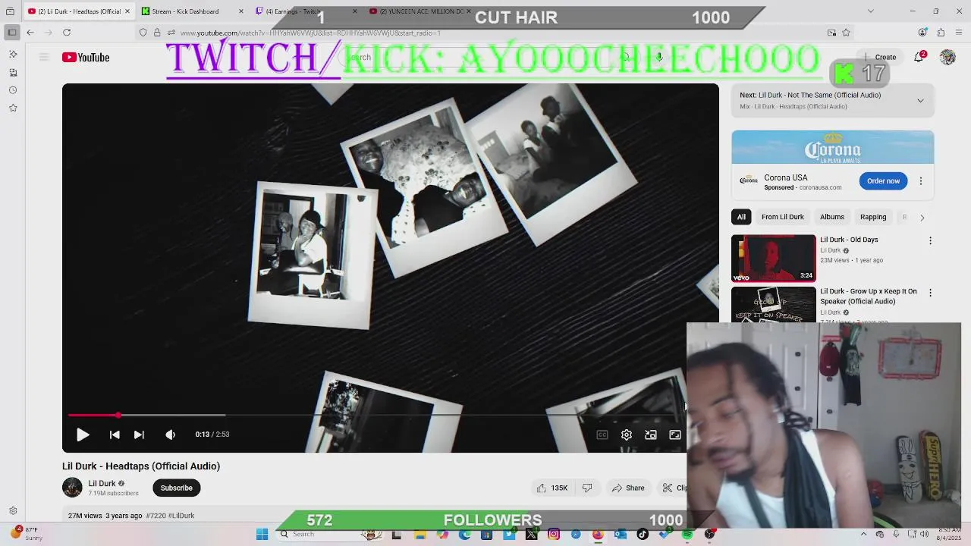Image resolution: width=971 pixels, height=546 pixels.
Task: Open the video player settings gear
Action: [x=627, y=435]
